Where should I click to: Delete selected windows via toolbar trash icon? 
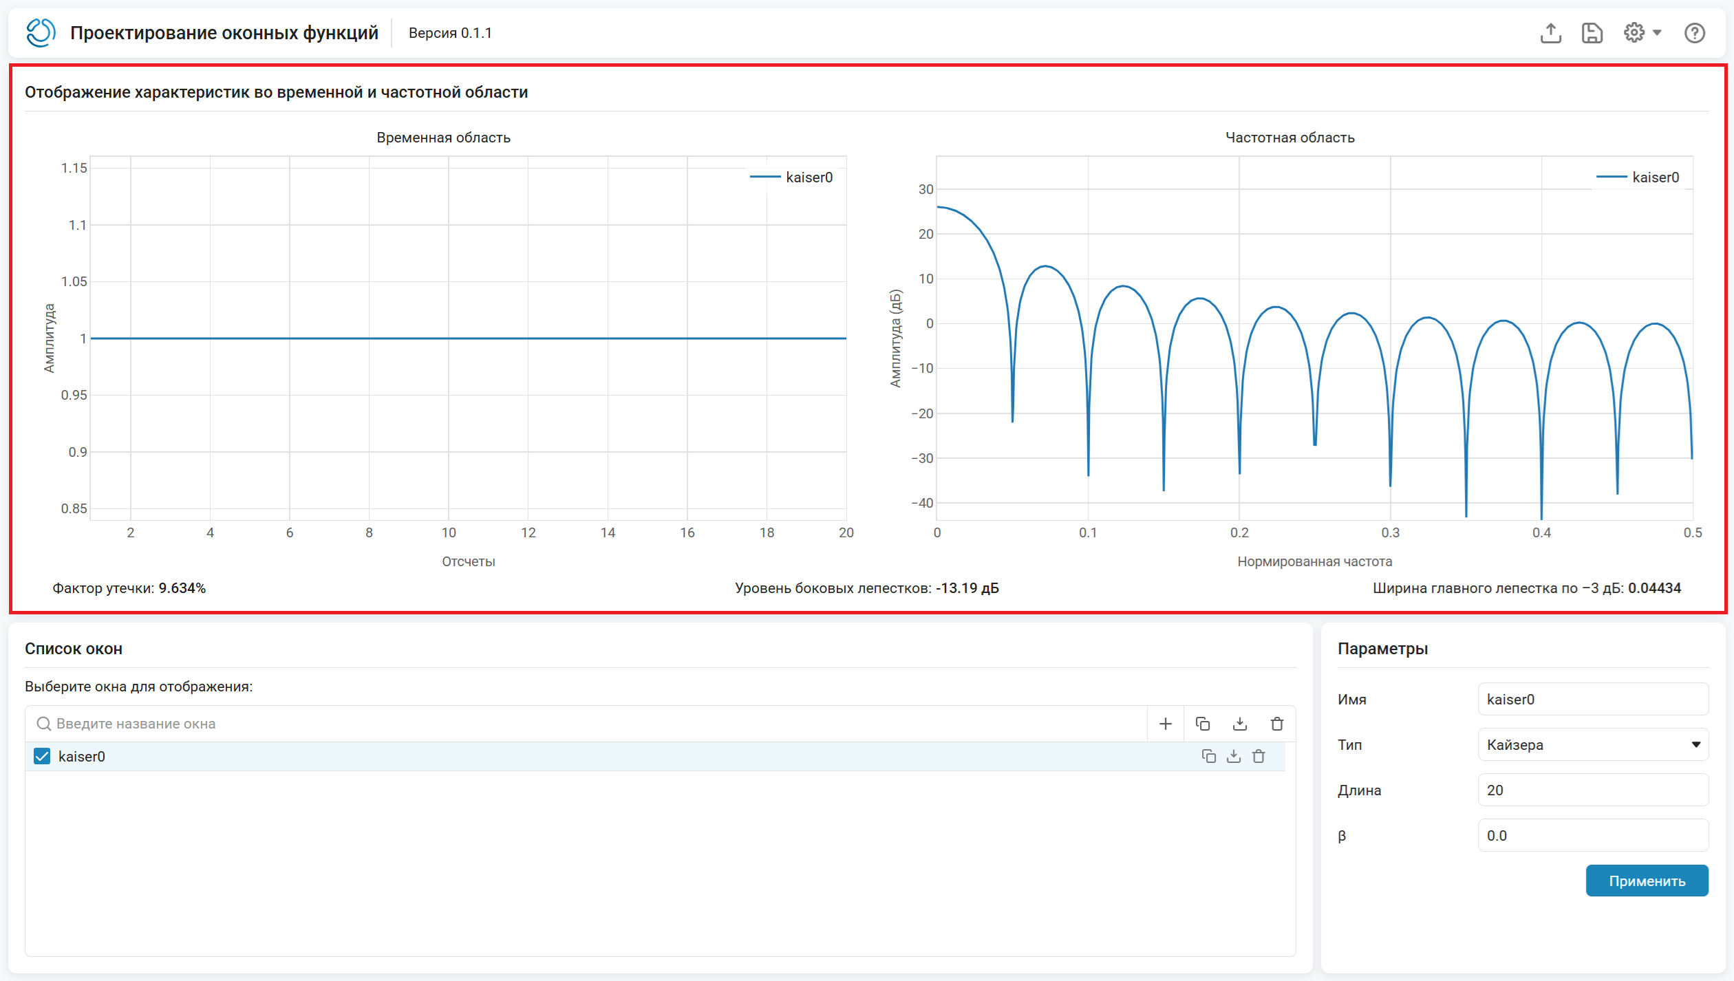(1277, 724)
